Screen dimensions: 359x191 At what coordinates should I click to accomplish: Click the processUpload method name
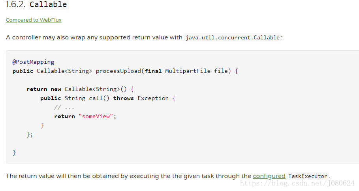(118, 71)
